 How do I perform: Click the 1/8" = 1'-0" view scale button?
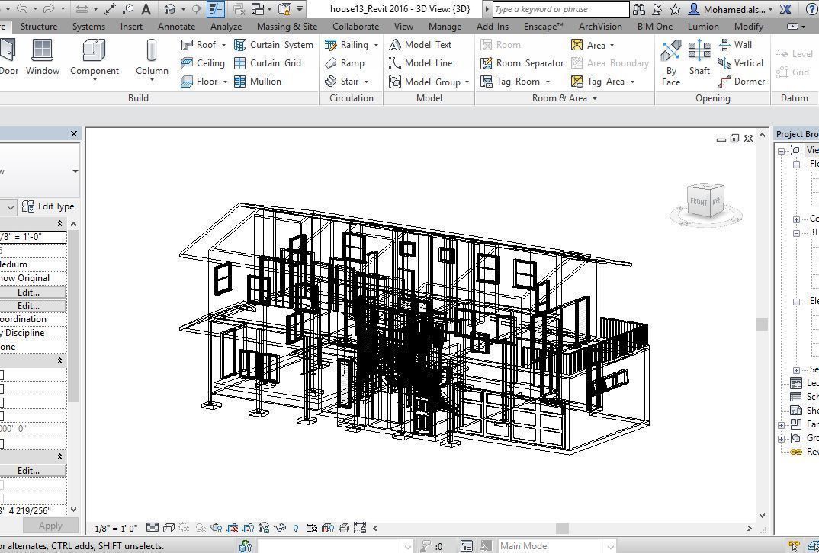(116, 529)
